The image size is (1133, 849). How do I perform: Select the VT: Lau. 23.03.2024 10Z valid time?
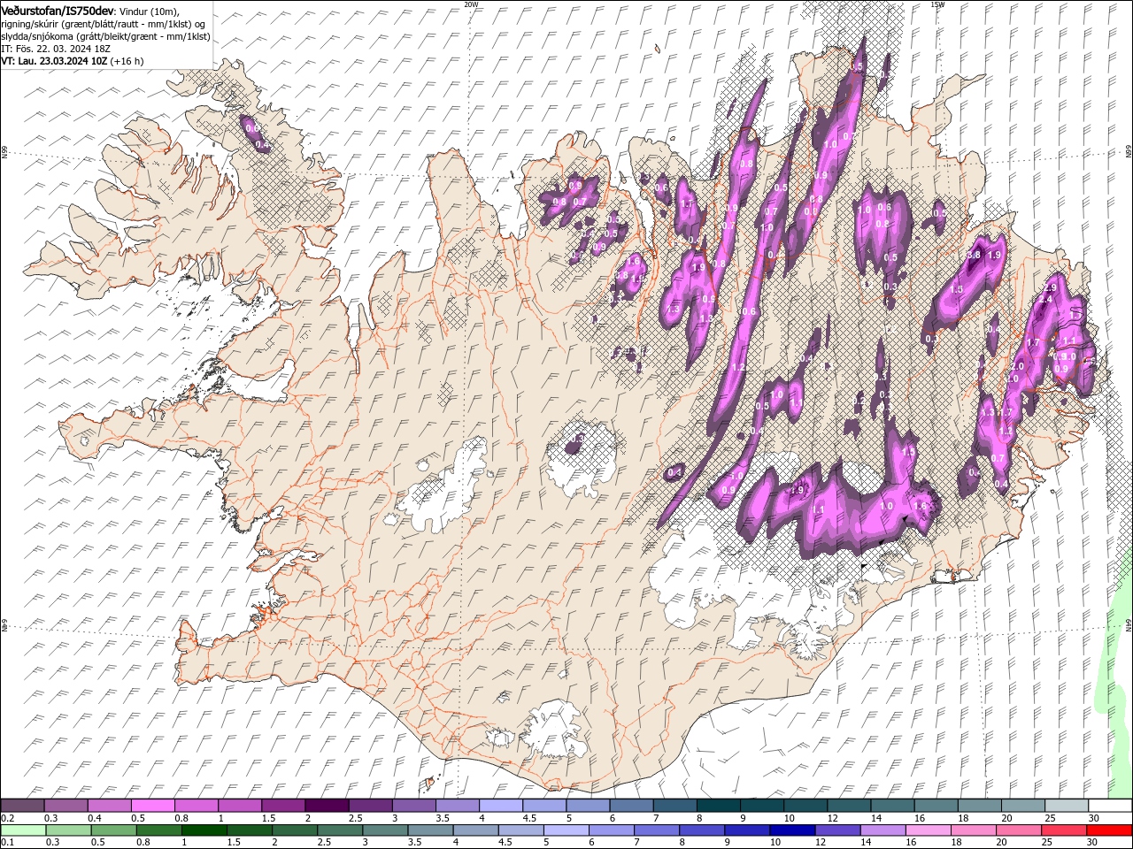[x=54, y=61]
